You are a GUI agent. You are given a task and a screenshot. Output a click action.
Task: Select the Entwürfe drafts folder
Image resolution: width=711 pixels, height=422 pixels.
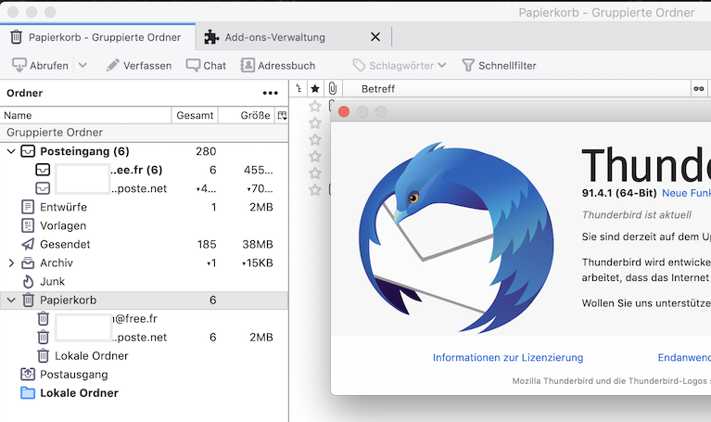(63, 207)
